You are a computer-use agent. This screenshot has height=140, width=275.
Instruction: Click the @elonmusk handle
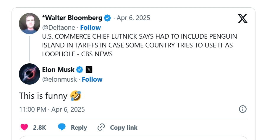[59, 79]
